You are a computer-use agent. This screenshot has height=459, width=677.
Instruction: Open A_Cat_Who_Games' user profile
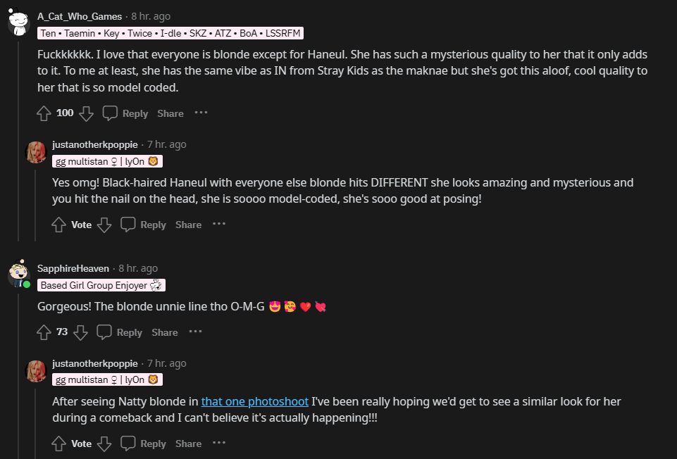tap(80, 16)
